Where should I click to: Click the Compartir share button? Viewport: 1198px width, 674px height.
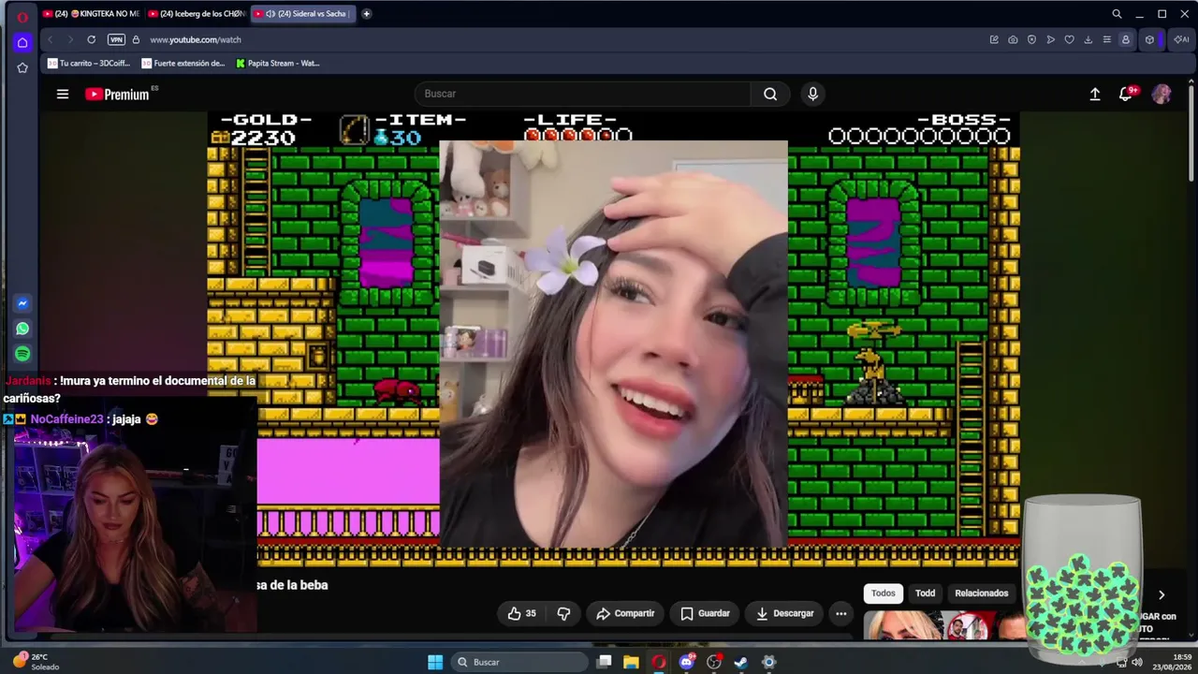tap(625, 613)
